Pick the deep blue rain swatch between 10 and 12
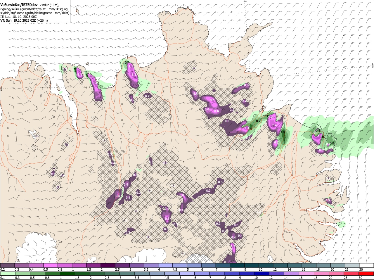Image resolution: width=374 pixels, height=280 pixels. [262, 273]
